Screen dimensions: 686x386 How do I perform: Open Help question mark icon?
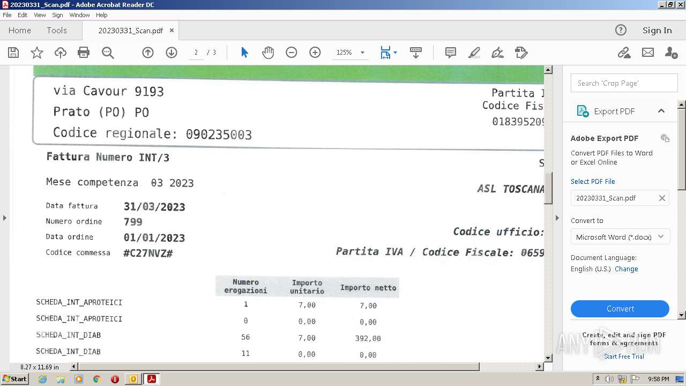621,30
